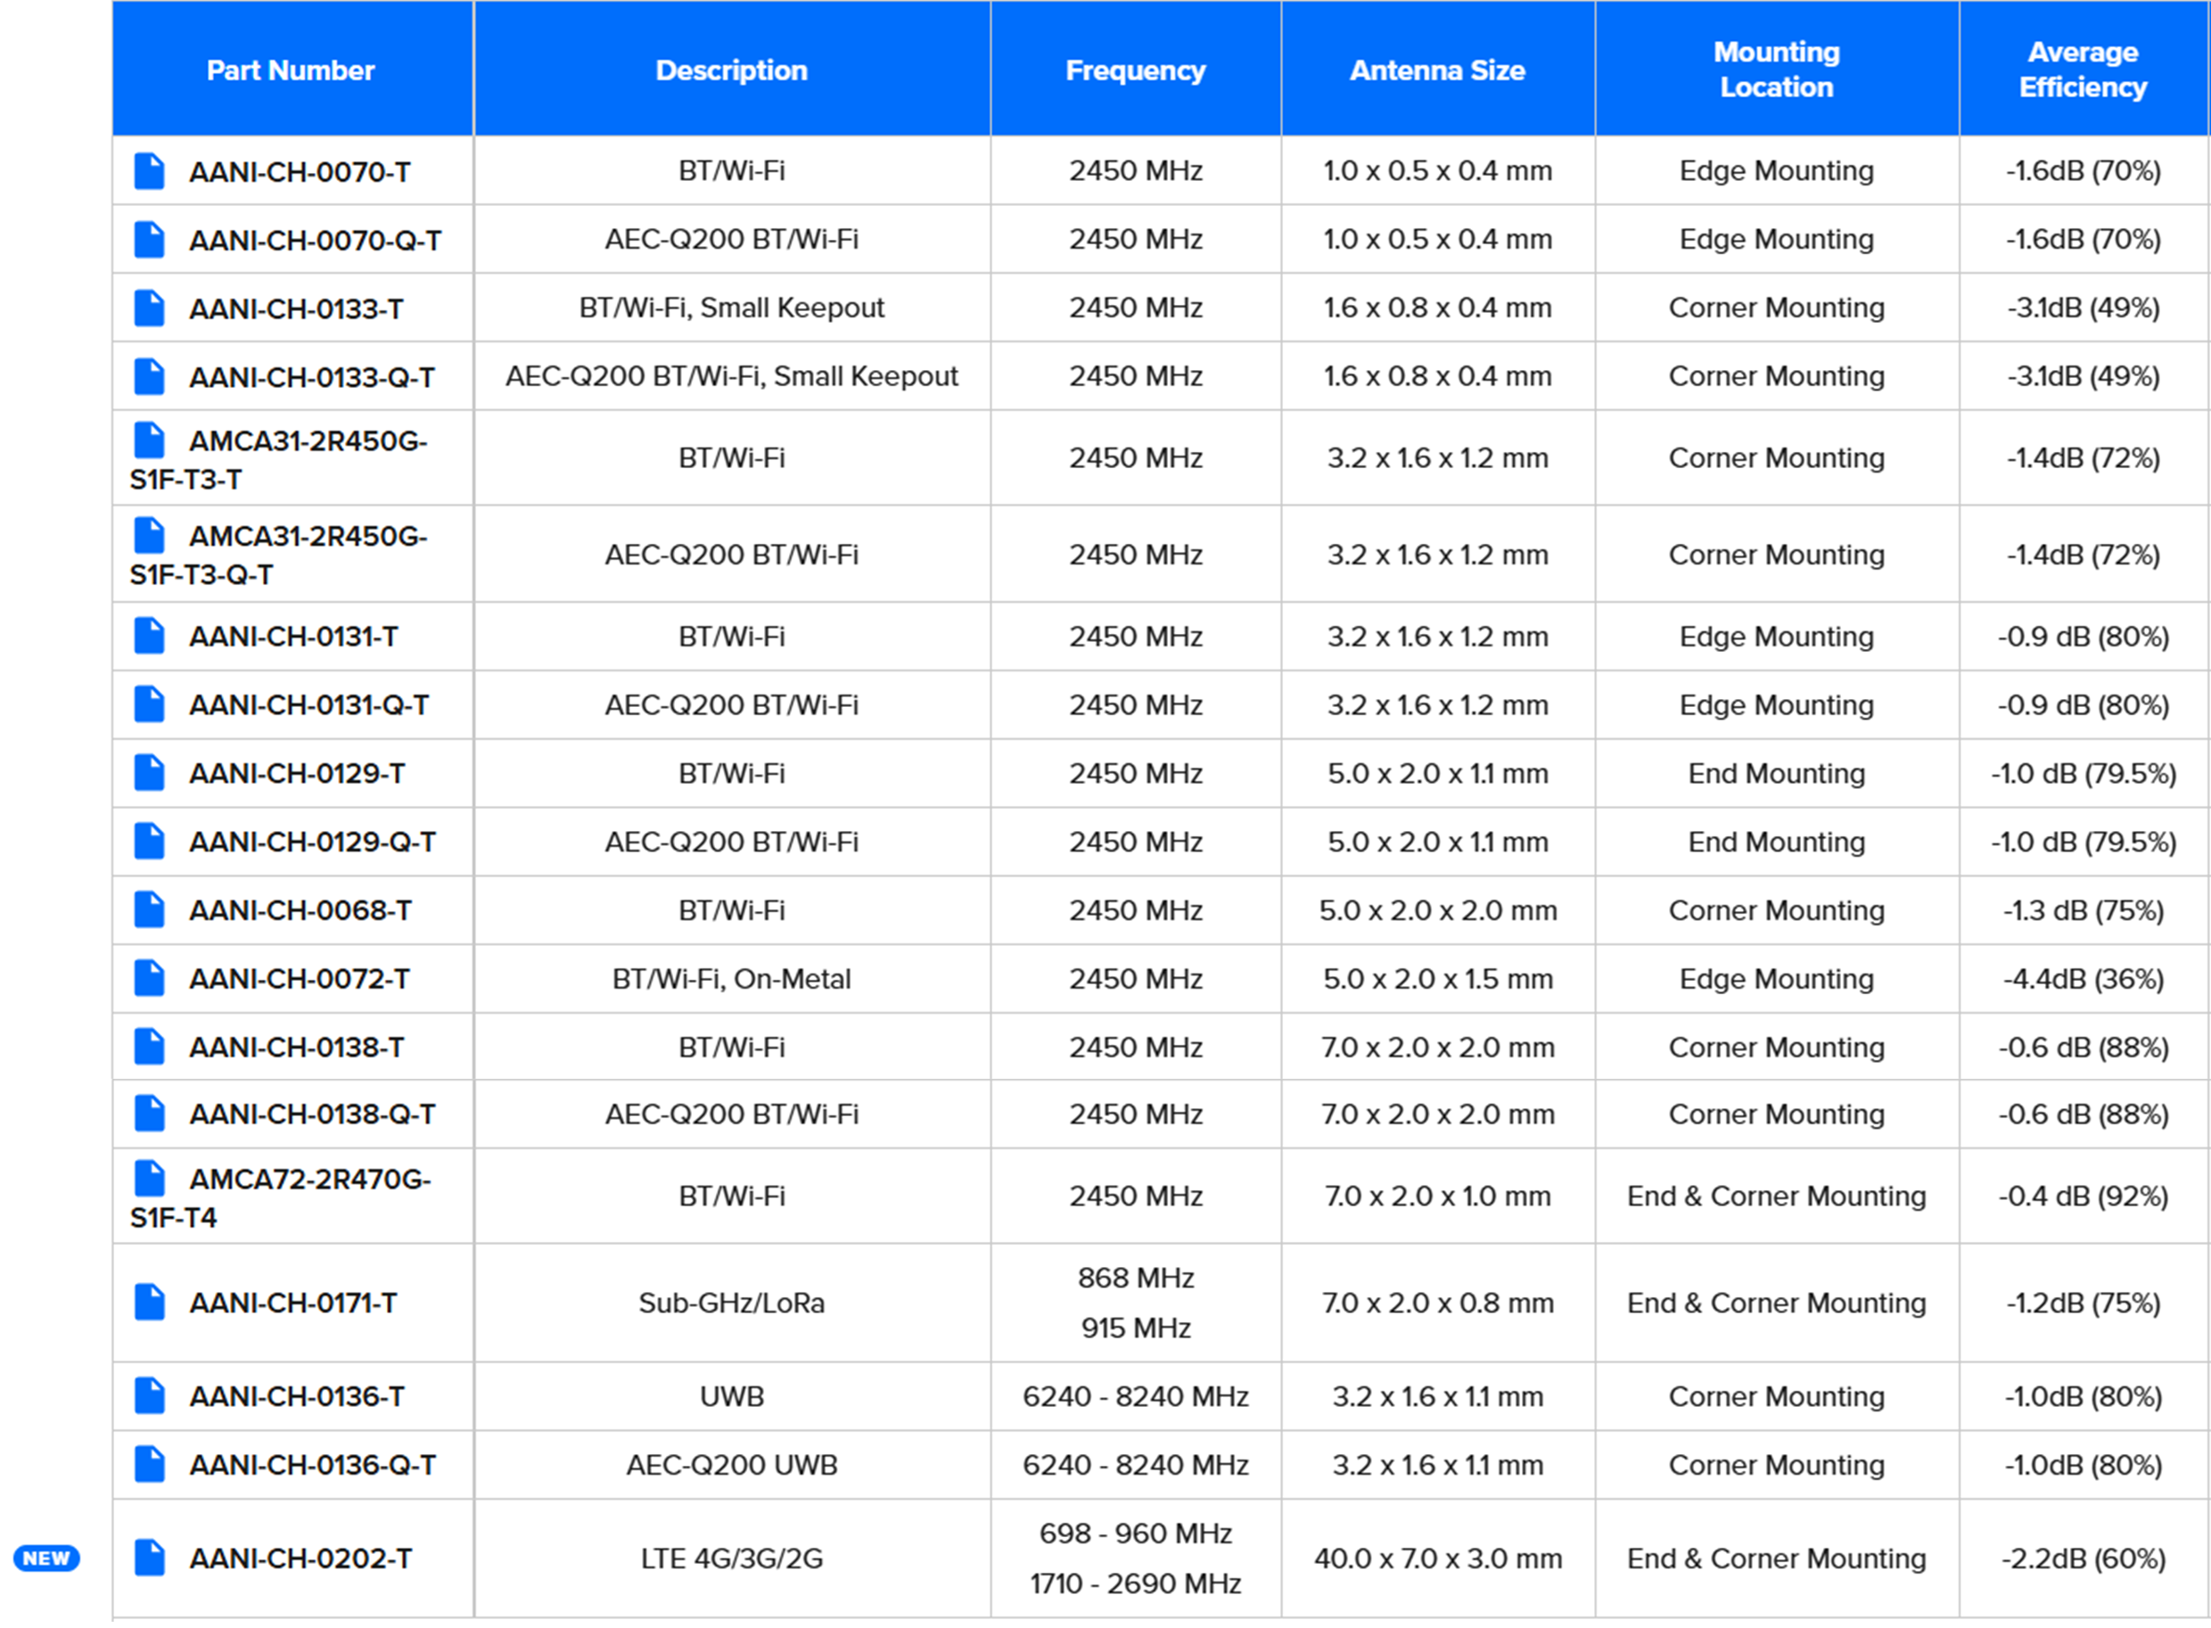Open file icon for AMCA72-2R470G-S1F-T4
This screenshot has height=1628, width=2211.
pos(149,1179)
